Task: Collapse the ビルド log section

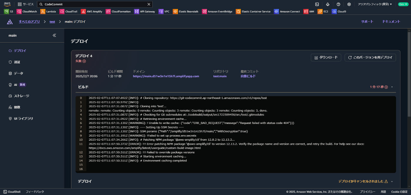Action: [x=392, y=87]
